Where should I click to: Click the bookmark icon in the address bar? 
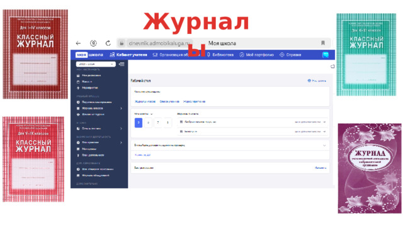click(x=323, y=43)
